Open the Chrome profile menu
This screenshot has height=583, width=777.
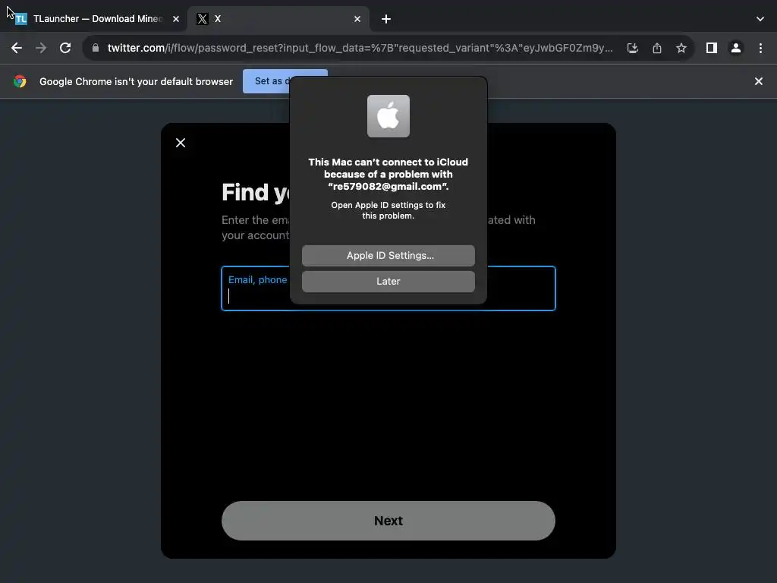click(736, 48)
